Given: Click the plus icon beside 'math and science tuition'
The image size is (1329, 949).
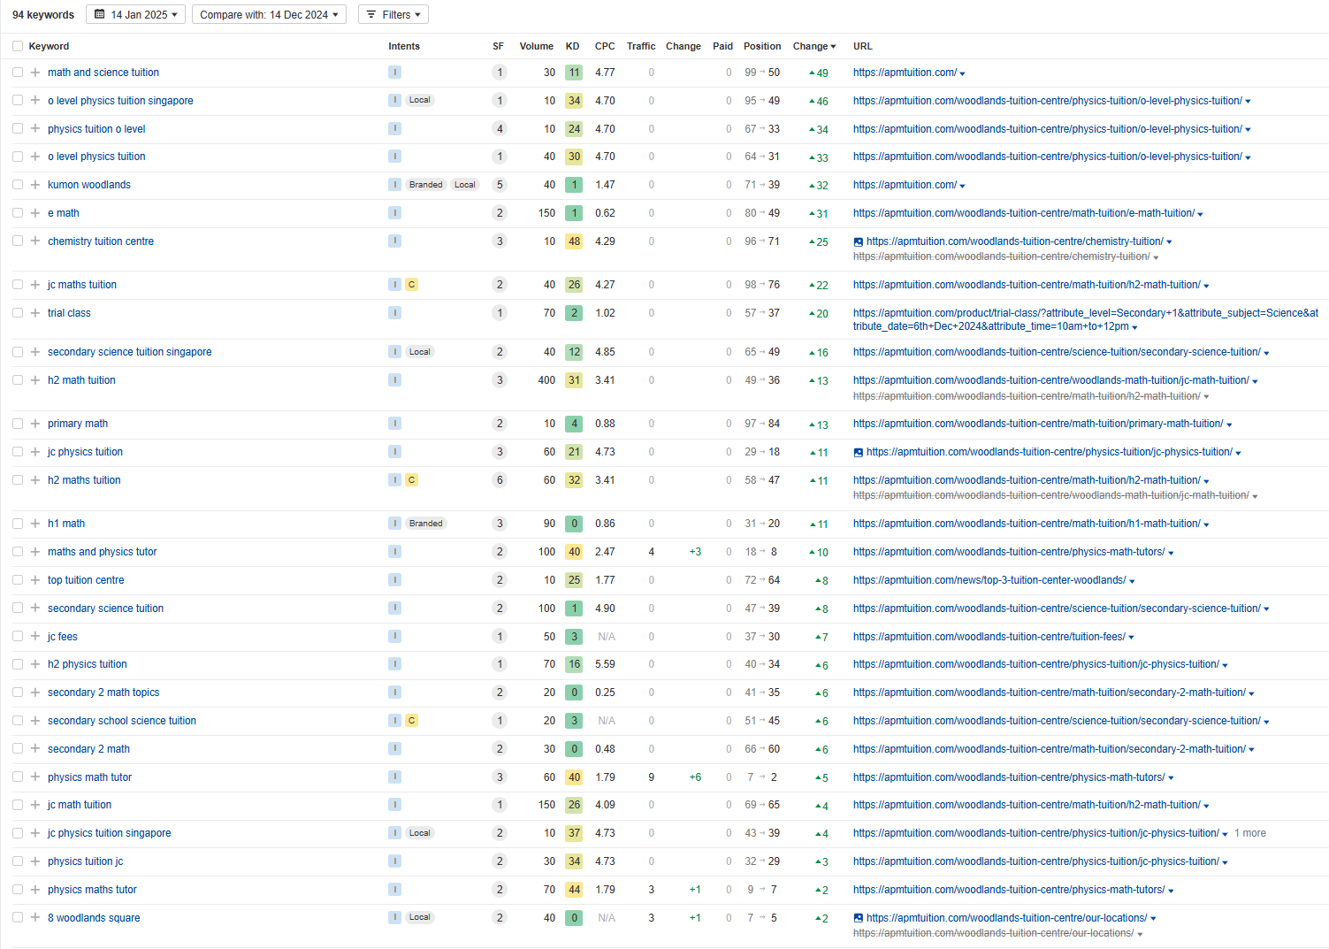Looking at the screenshot, I should tap(35, 73).
